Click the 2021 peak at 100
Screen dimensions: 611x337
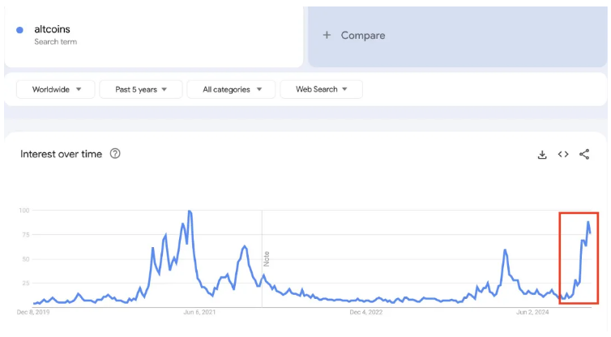pyautogui.click(x=190, y=211)
